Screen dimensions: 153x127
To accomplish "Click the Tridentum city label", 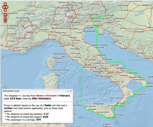I will tap(72, 22).
